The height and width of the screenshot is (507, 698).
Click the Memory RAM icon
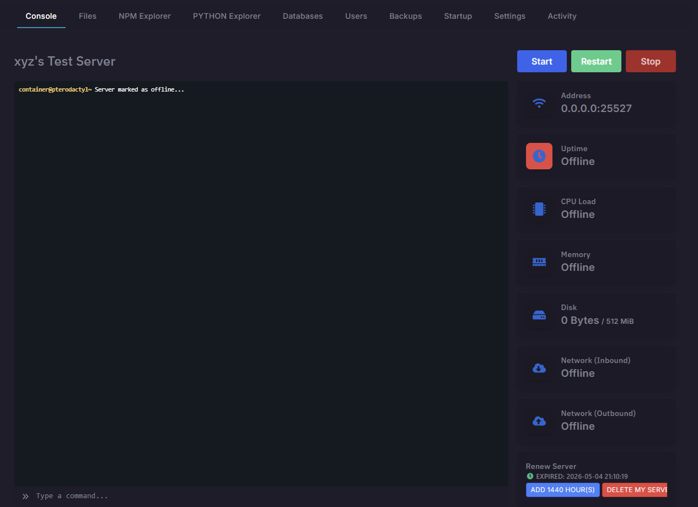539,262
